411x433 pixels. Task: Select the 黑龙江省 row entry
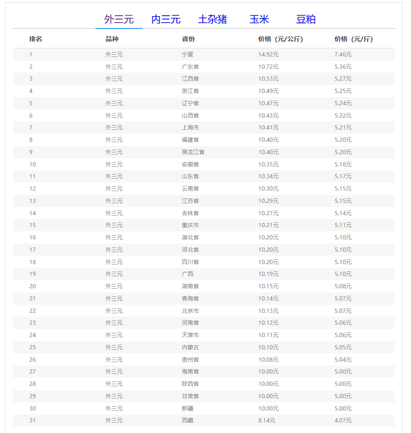193,152
